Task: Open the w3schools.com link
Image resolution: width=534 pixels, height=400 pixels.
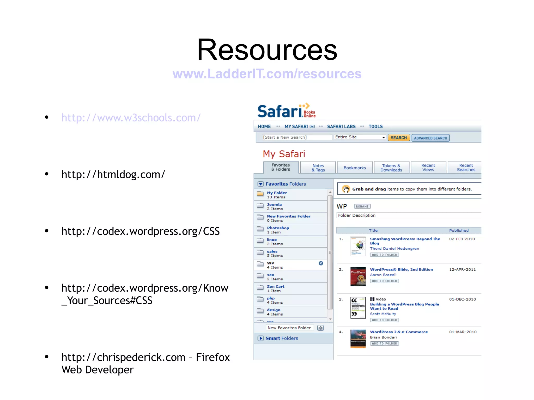Action: point(131,118)
